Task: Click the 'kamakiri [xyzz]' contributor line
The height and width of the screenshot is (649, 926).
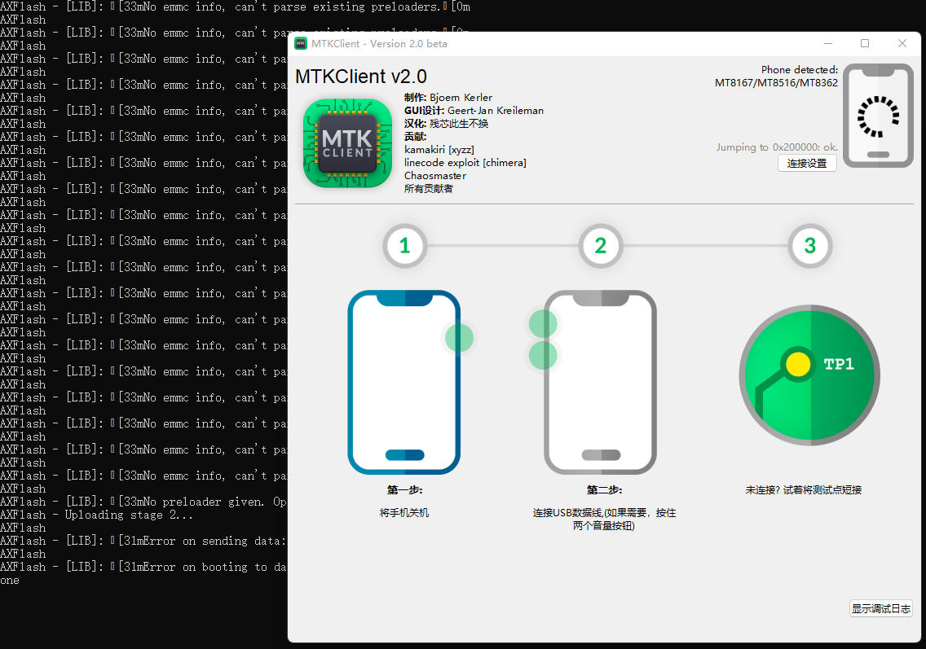Action: pos(439,149)
